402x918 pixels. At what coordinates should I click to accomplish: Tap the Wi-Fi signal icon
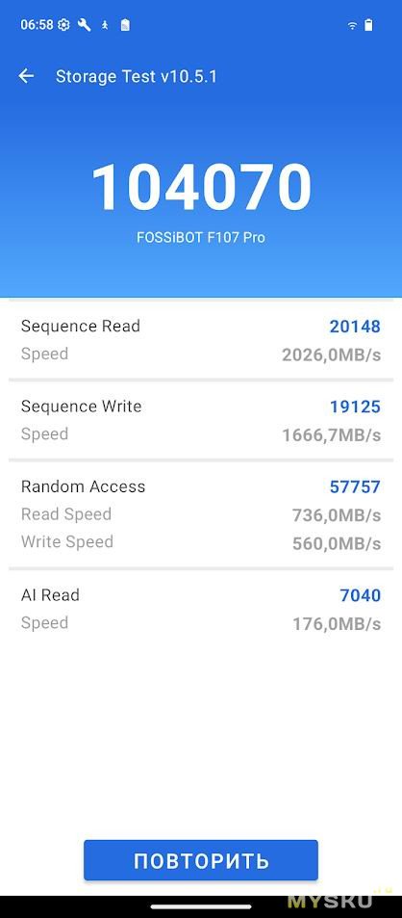352,25
